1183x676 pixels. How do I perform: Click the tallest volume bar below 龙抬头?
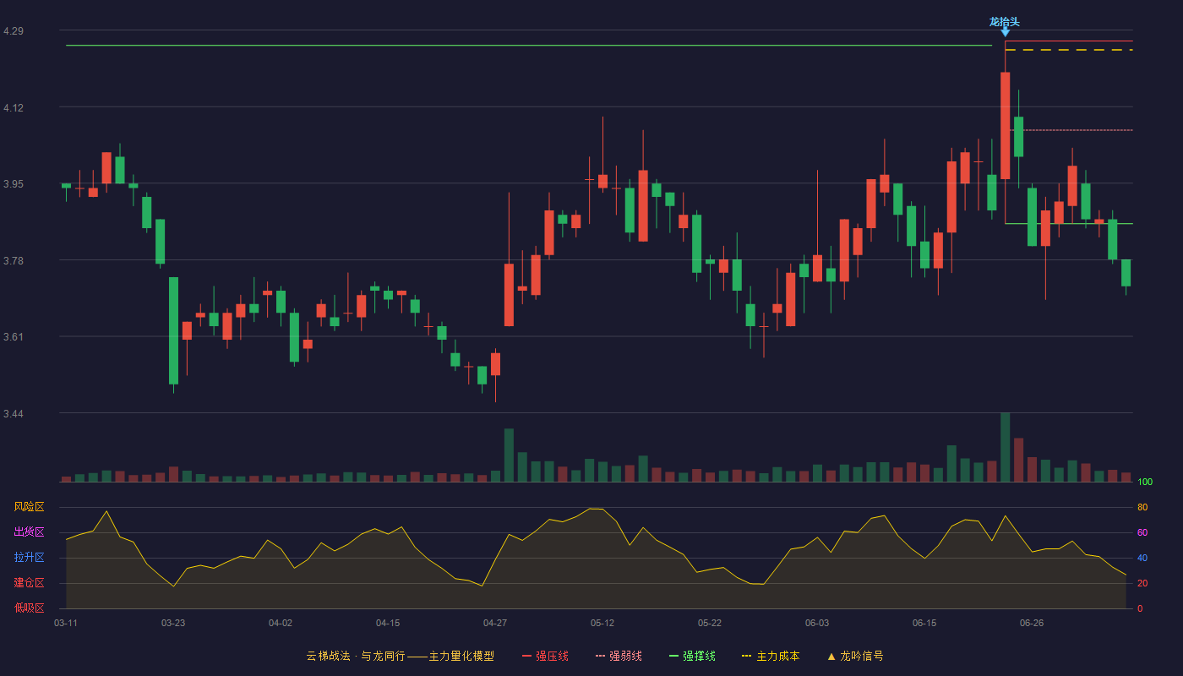(x=1005, y=447)
